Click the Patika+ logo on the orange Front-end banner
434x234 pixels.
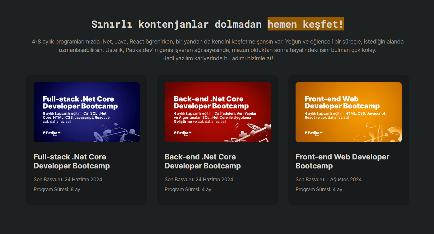(314, 133)
